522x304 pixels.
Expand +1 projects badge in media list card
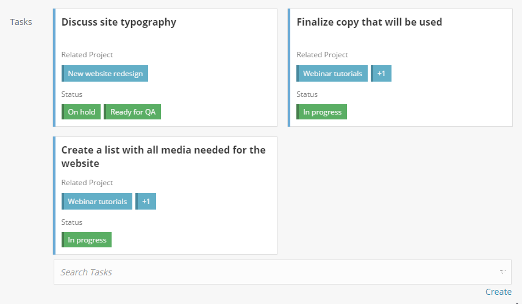point(146,202)
